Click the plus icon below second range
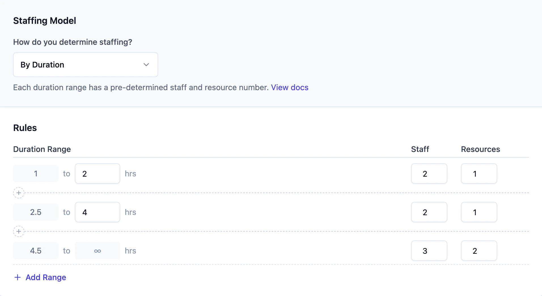The height and width of the screenshot is (296, 542). coord(19,231)
